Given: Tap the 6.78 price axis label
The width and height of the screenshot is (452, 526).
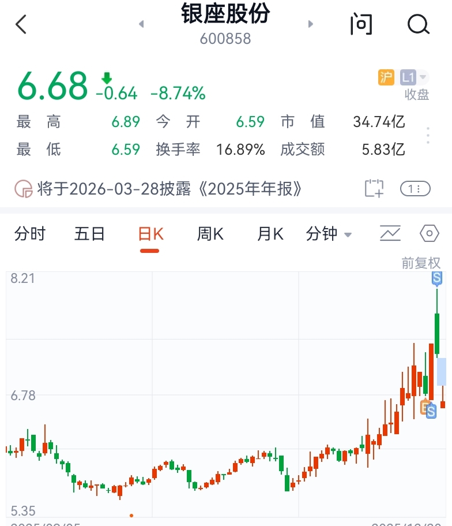Looking at the screenshot, I should point(23,396).
